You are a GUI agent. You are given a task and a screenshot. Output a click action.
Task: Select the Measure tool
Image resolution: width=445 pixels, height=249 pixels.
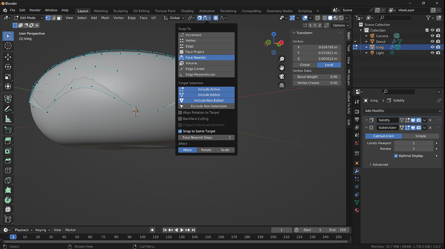point(8,119)
